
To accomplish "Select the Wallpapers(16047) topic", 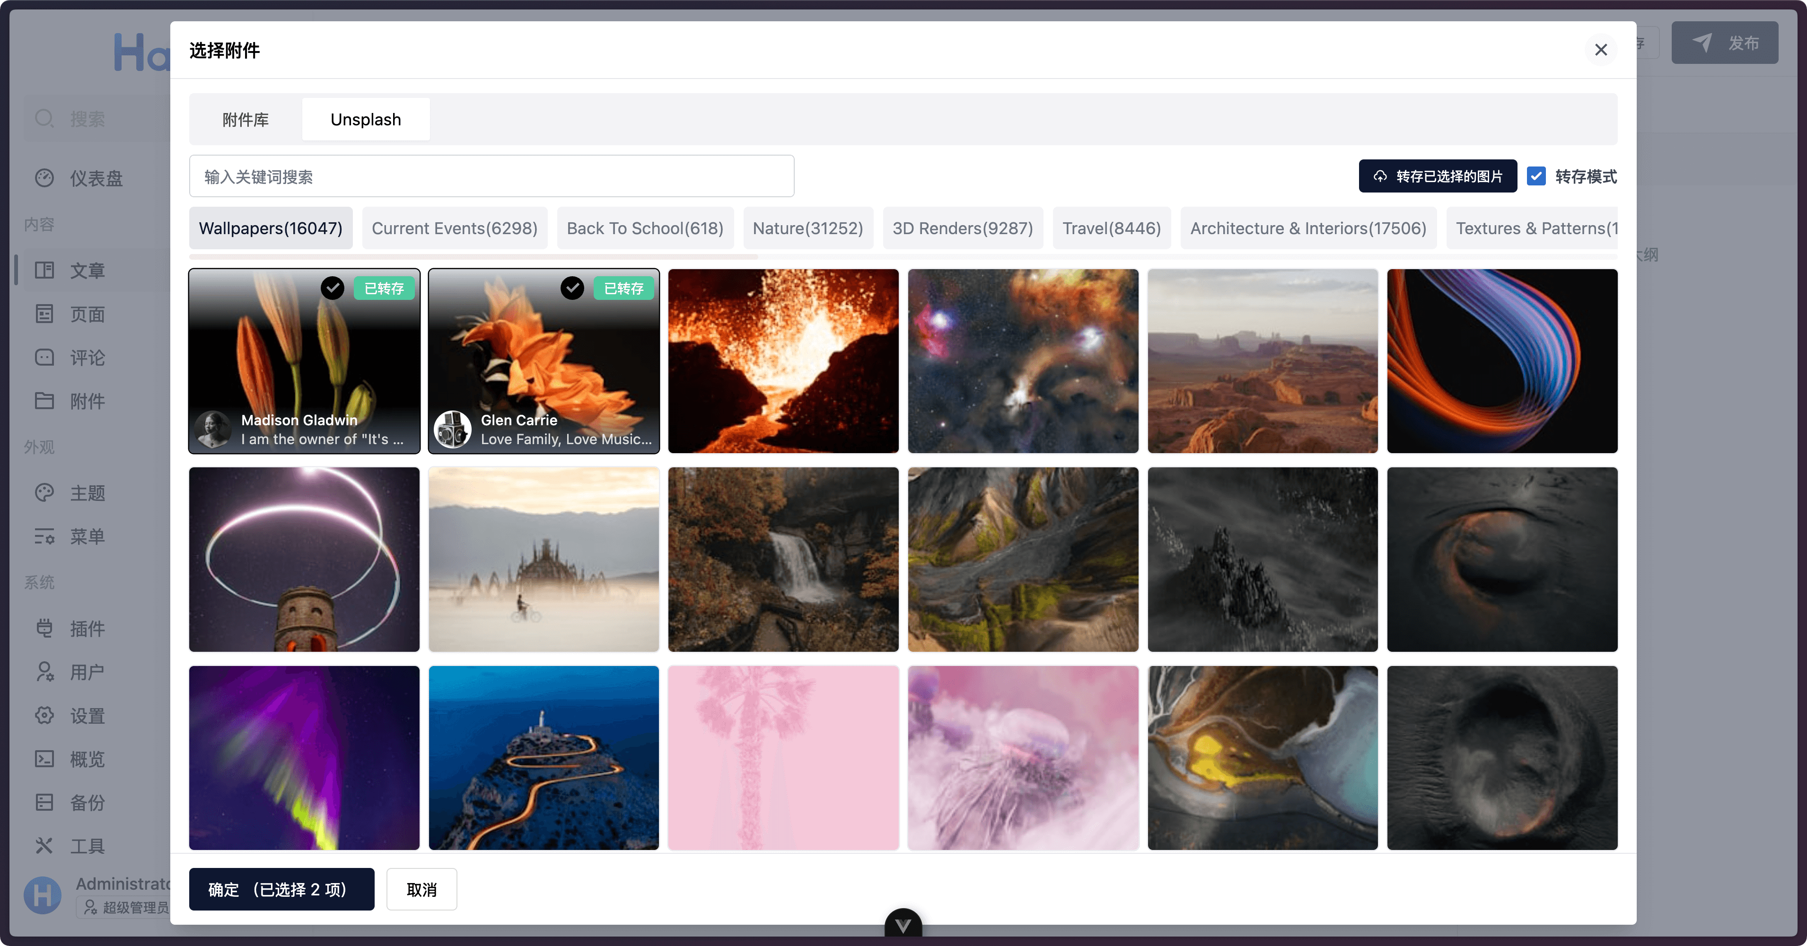I will click(271, 228).
